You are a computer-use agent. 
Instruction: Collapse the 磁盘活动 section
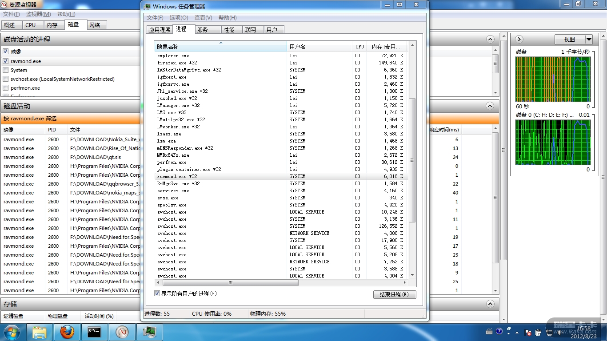click(490, 106)
